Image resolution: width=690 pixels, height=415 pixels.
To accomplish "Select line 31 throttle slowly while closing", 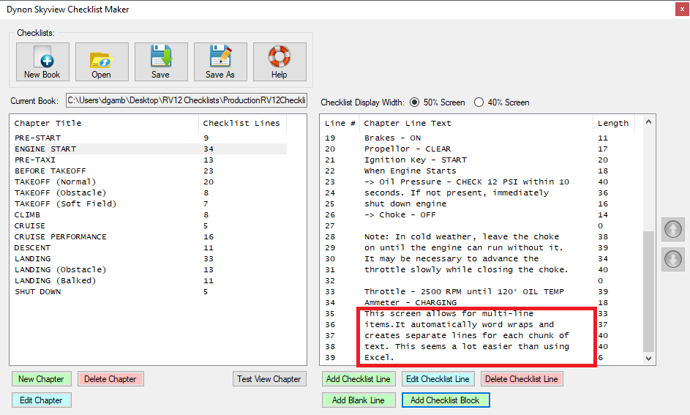I will tap(479, 270).
